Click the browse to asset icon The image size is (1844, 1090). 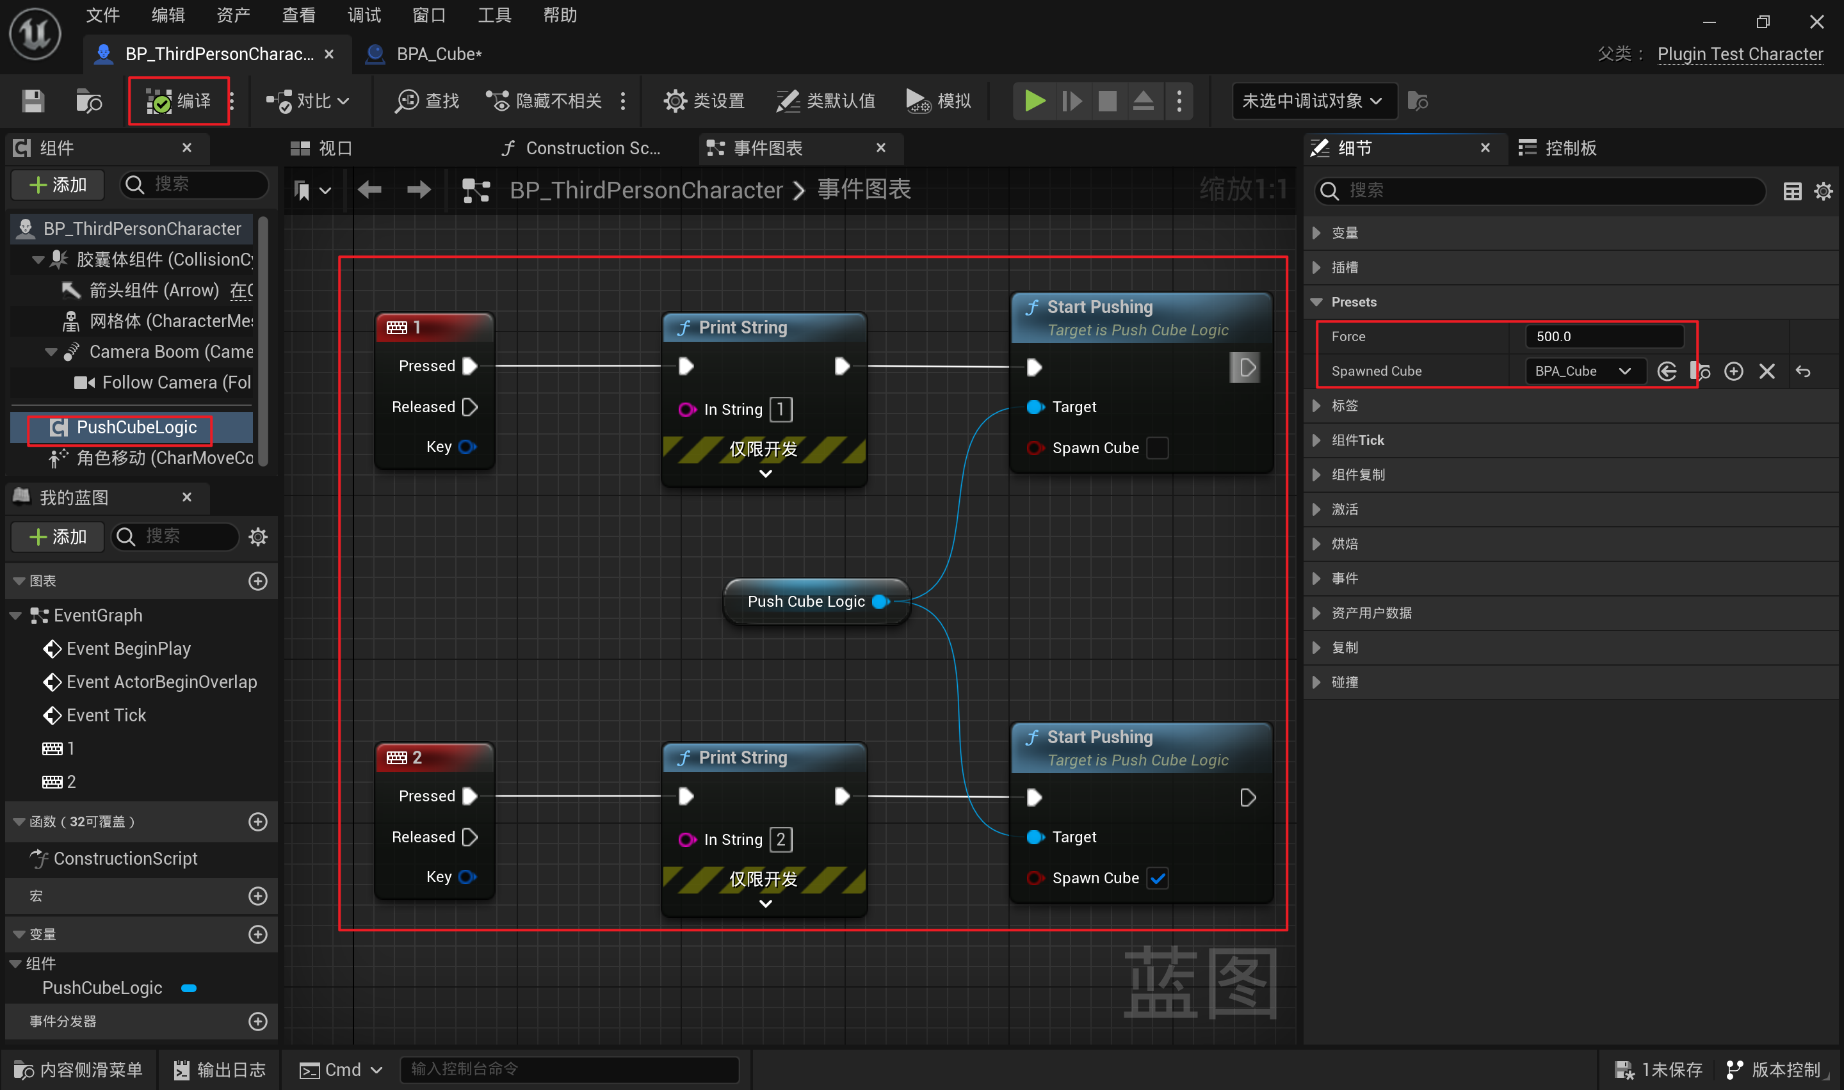[x=89, y=100]
